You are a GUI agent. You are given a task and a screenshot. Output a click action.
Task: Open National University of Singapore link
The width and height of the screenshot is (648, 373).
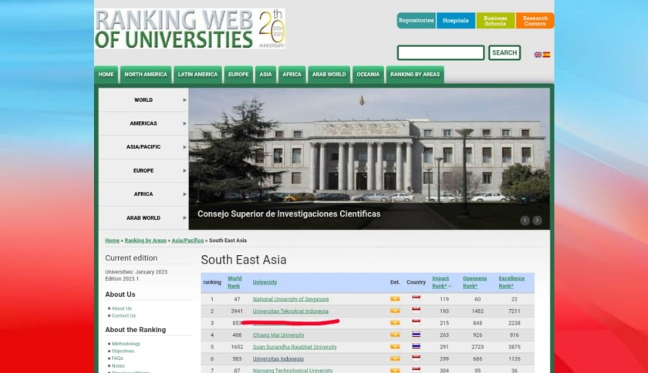coord(291,299)
